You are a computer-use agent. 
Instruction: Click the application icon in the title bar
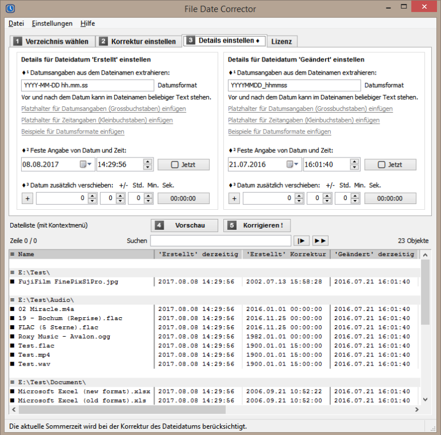tap(9, 9)
